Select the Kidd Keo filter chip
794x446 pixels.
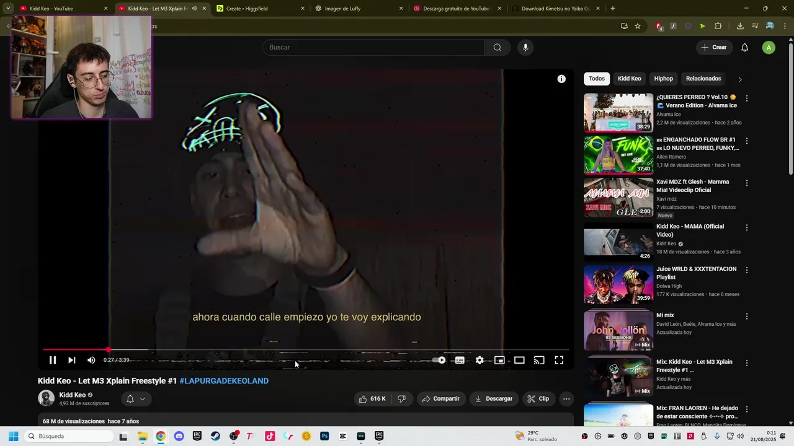pos(629,79)
